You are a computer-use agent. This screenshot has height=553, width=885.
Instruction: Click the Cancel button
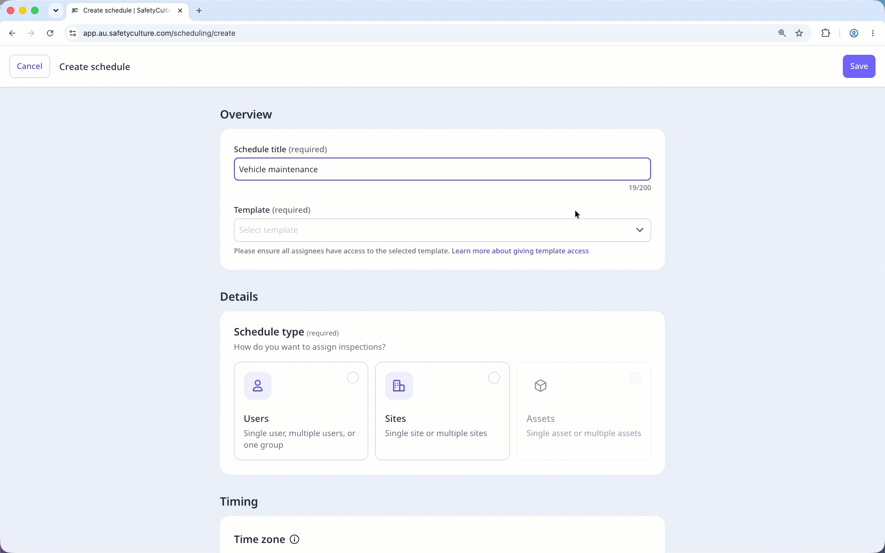[x=29, y=66]
